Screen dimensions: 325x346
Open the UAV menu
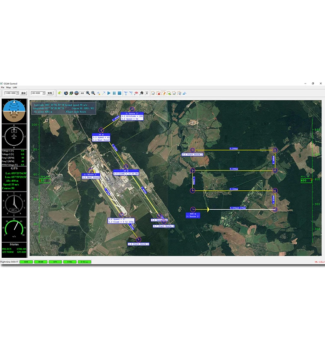coord(15,87)
